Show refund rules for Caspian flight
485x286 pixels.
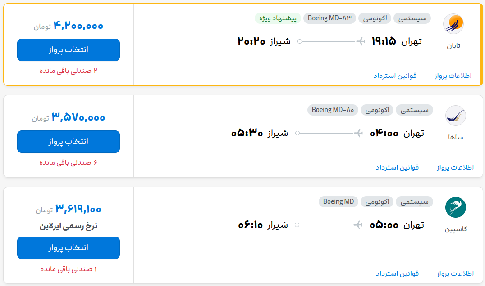pyautogui.click(x=397, y=273)
